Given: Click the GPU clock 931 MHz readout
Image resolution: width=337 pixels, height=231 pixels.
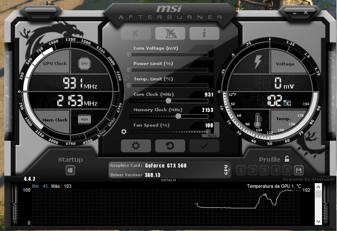Looking at the screenshot, I should 80,83.
